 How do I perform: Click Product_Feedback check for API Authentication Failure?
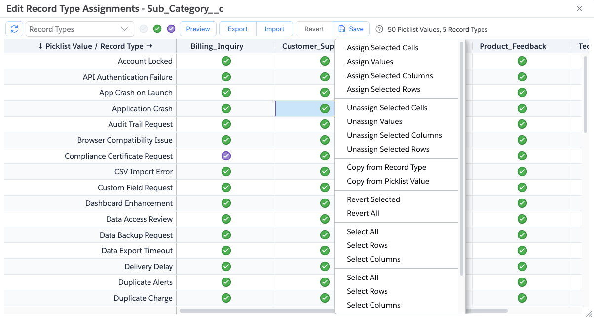[522, 77]
